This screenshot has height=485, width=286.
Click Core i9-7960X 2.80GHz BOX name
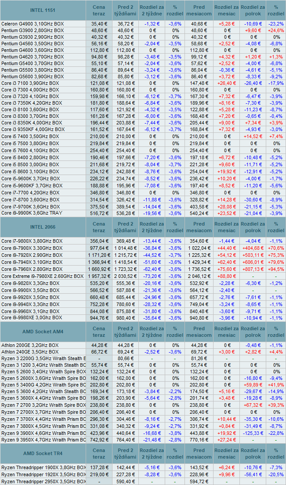(x=32, y=269)
